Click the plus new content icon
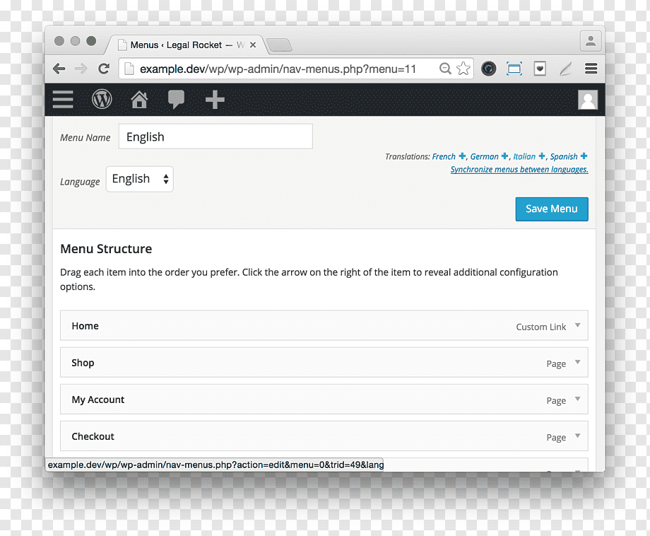The height and width of the screenshot is (536, 650). [215, 100]
